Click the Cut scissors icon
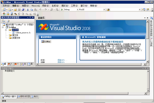Image resolution: width=154 pixels, height=103 pixels. 28,9
